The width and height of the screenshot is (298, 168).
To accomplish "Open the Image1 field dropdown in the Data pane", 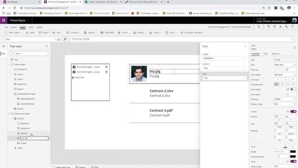I will point(224,58).
